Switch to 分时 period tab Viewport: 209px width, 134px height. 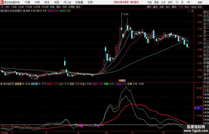(7, 7)
